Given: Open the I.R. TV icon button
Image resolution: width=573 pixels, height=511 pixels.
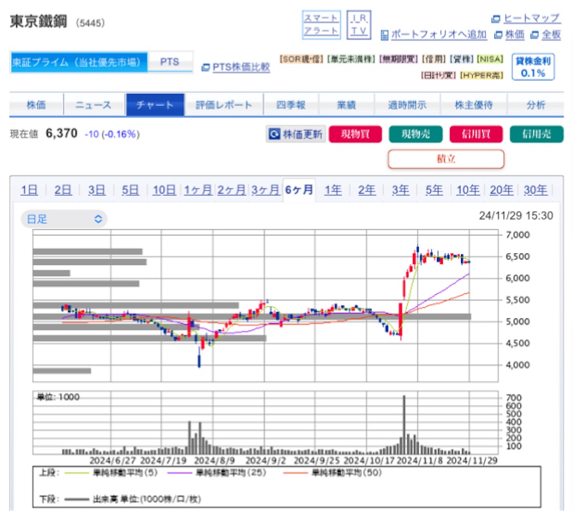Looking at the screenshot, I should pos(359,25).
